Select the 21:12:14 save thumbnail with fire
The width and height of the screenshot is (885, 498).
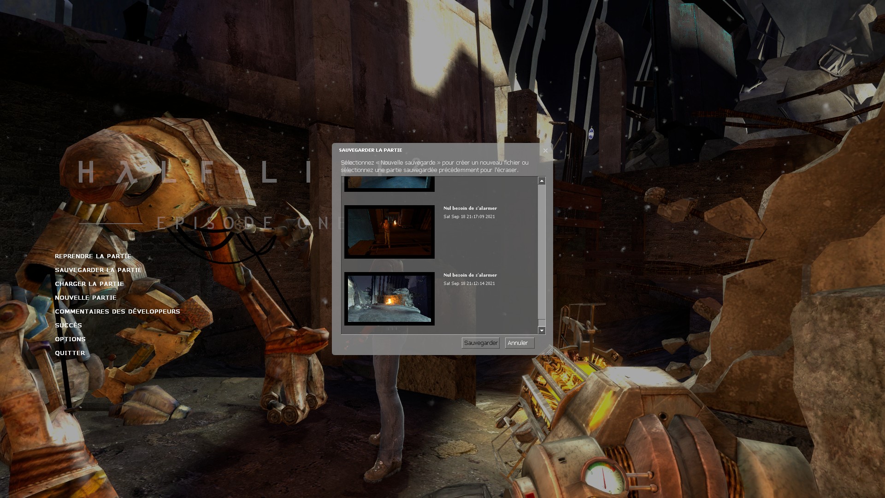[389, 299]
